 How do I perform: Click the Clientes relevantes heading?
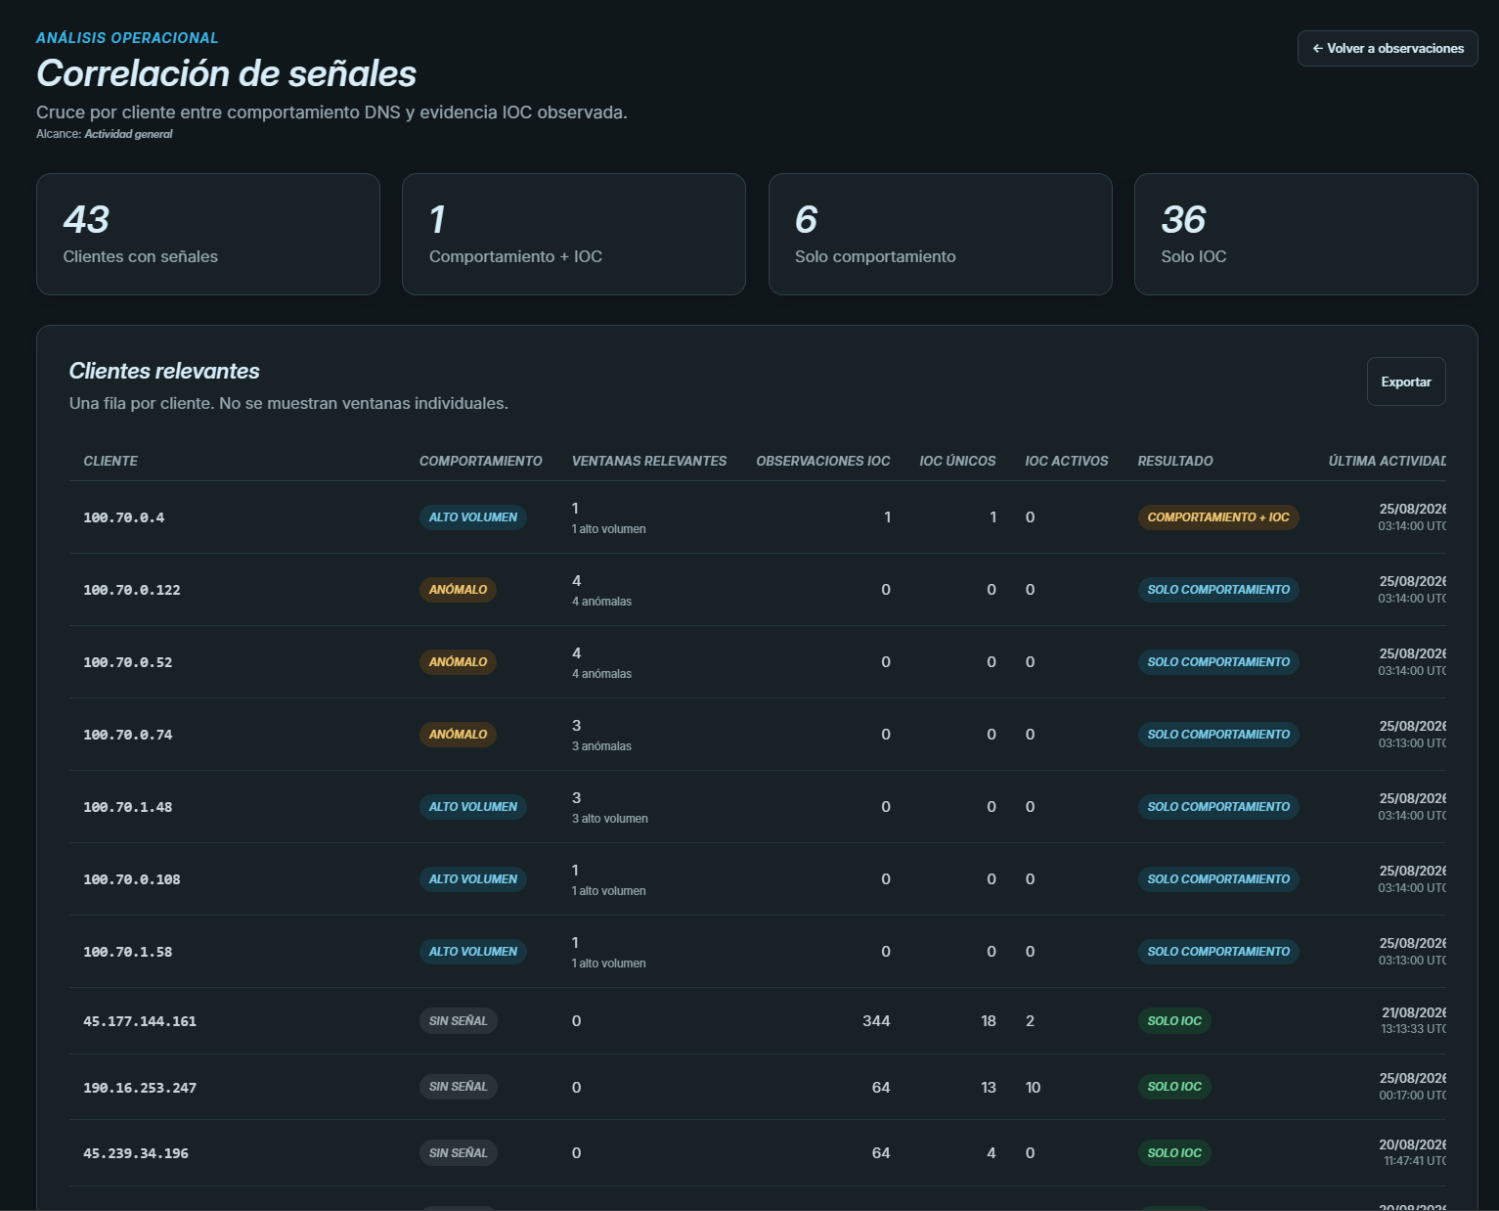click(x=164, y=371)
